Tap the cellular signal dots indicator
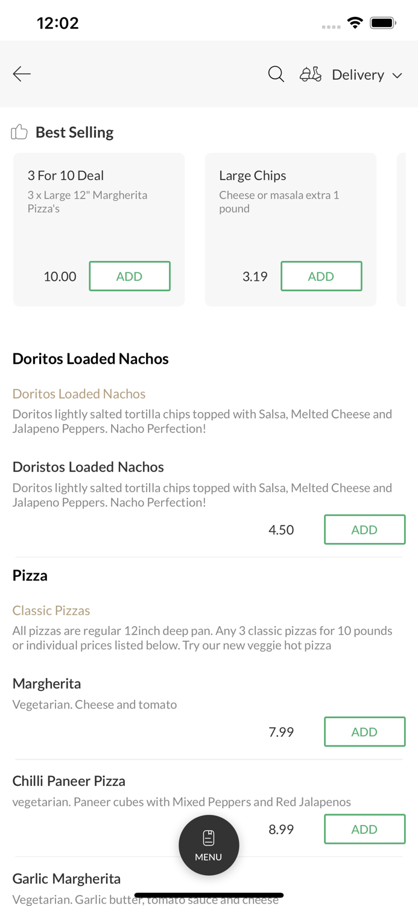 tap(331, 26)
